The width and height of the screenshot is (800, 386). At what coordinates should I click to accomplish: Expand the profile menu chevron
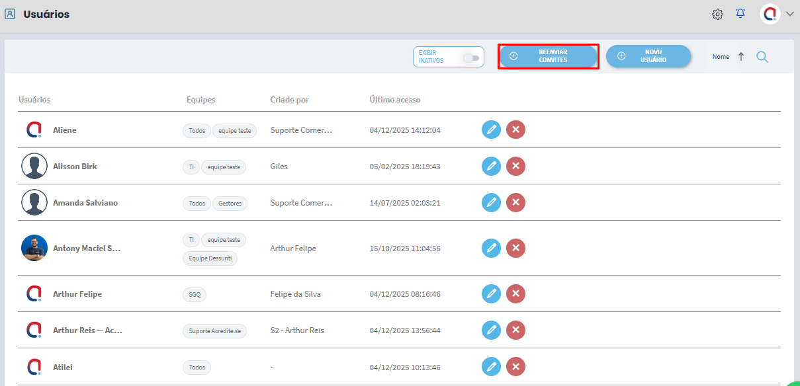pyautogui.click(x=790, y=14)
